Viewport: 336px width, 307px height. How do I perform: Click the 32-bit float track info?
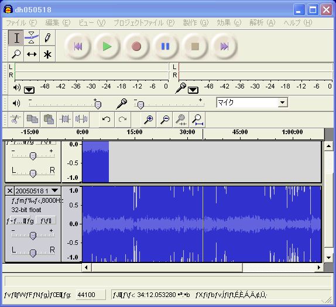(x=26, y=210)
